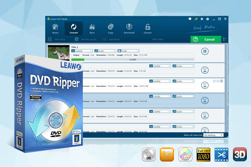
Task: Click the 'Size: 63.43 MB' text
Action: coord(141,116)
